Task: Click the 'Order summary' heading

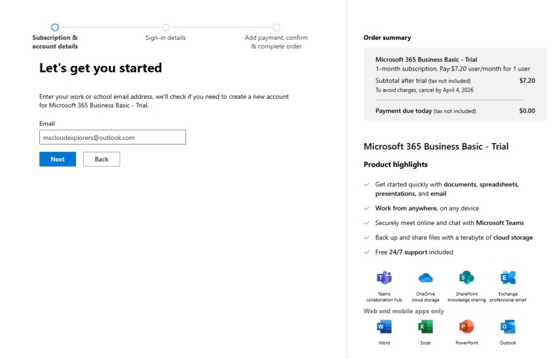Action: (387, 37)
